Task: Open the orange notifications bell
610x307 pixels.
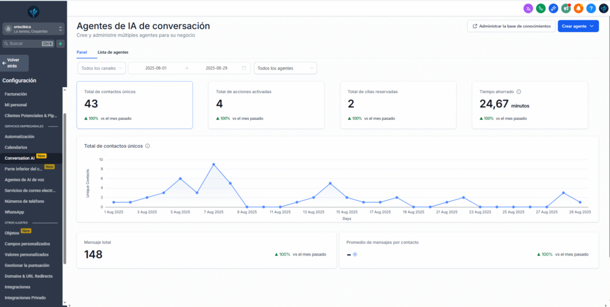Action: 578,8
